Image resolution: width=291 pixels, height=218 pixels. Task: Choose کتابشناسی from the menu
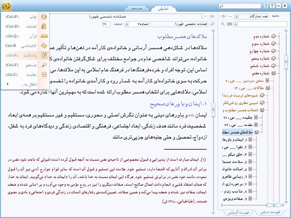point(25,45)
